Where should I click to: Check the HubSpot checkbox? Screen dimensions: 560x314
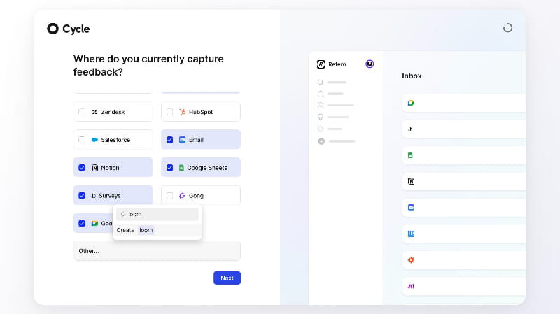169,112
